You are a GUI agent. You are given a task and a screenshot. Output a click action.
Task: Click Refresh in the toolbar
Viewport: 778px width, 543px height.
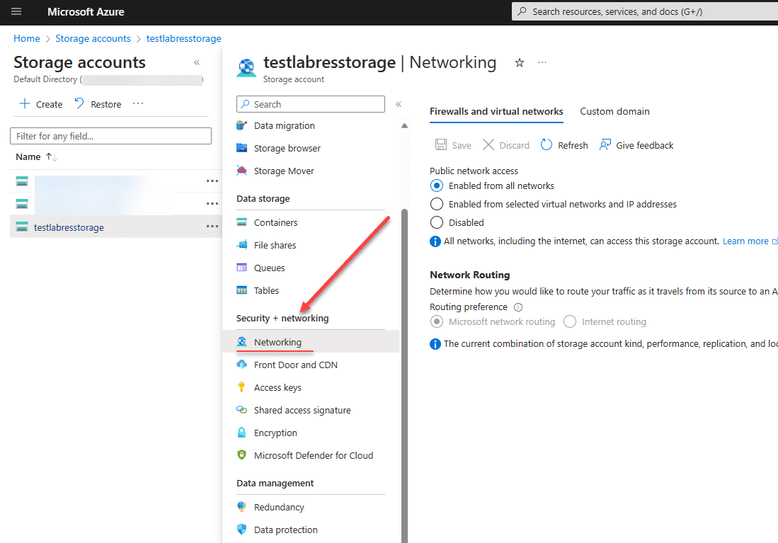(565, 145)
